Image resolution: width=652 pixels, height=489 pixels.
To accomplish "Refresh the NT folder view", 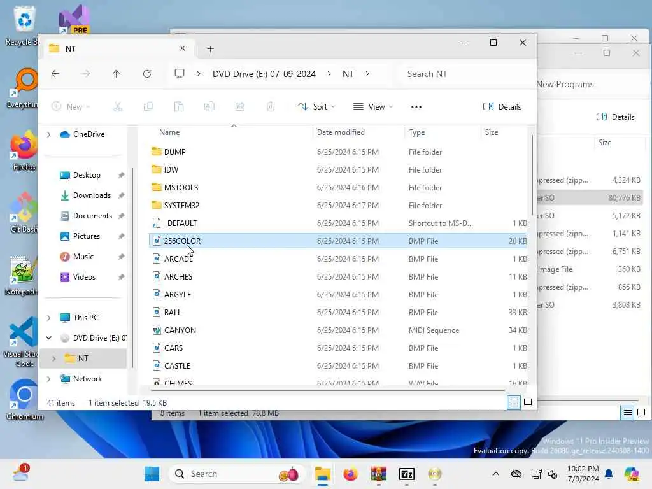I will click(x=147, y=74).
